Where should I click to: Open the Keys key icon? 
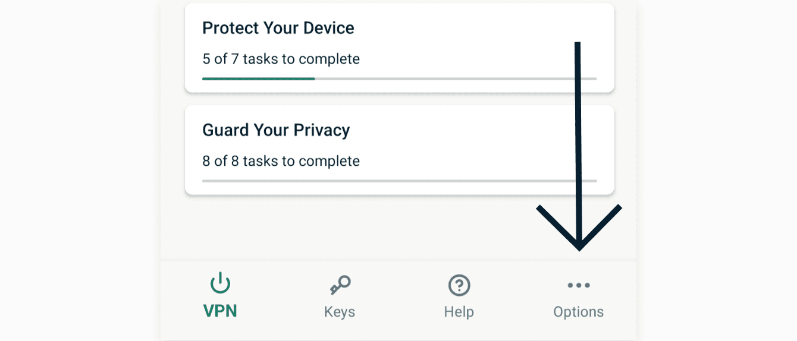340,285
